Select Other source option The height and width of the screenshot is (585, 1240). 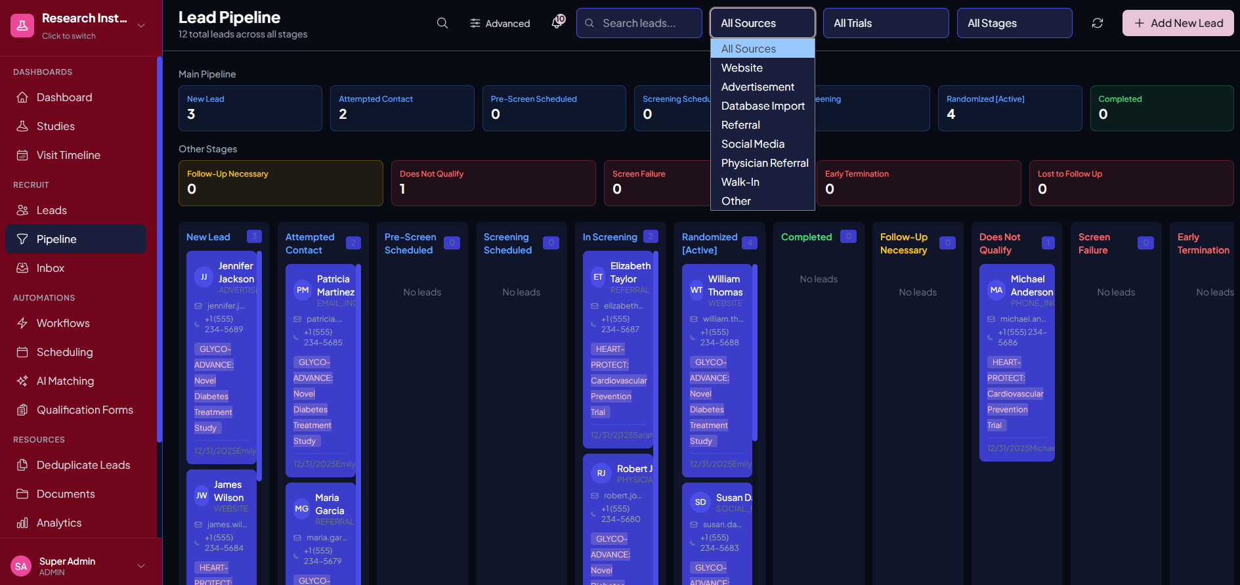click(x=763, y=201)
